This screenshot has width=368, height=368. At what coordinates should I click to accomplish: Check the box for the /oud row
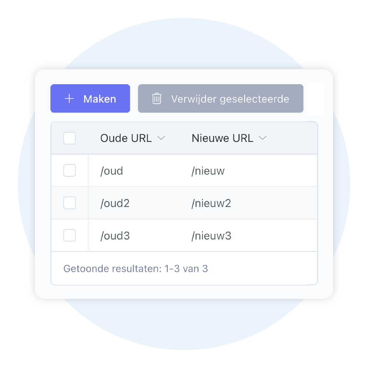tap(70, 171)
